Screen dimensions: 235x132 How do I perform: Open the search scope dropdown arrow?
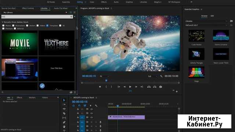point(75,16)
